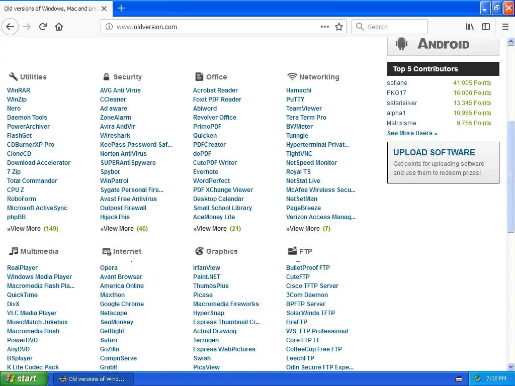Select the Old versions taskbar window button
This screenshot has width=515, height=386.
93,379
